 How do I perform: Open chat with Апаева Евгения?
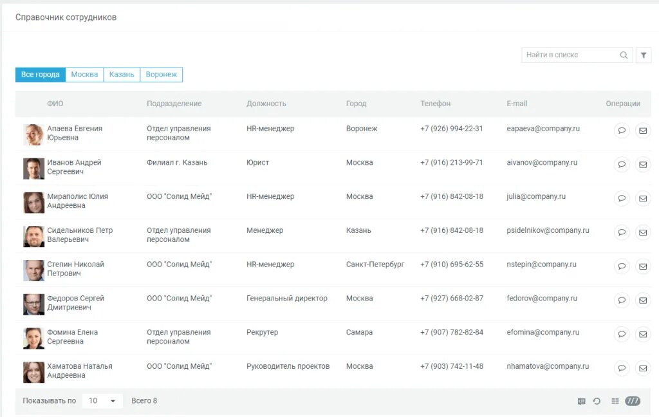[622, 130]
